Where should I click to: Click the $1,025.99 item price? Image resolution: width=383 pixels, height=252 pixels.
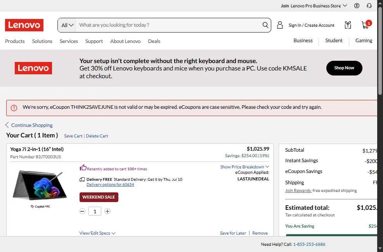[258, 149]
